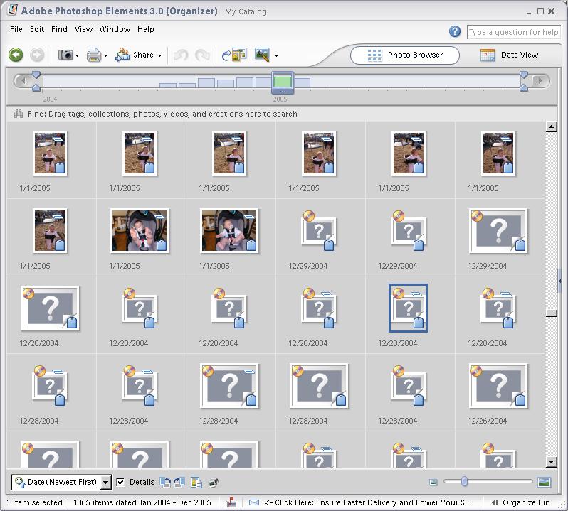The image size is (568, 511).
Task: Switch to Date View
Action: (x=510, y=55)
